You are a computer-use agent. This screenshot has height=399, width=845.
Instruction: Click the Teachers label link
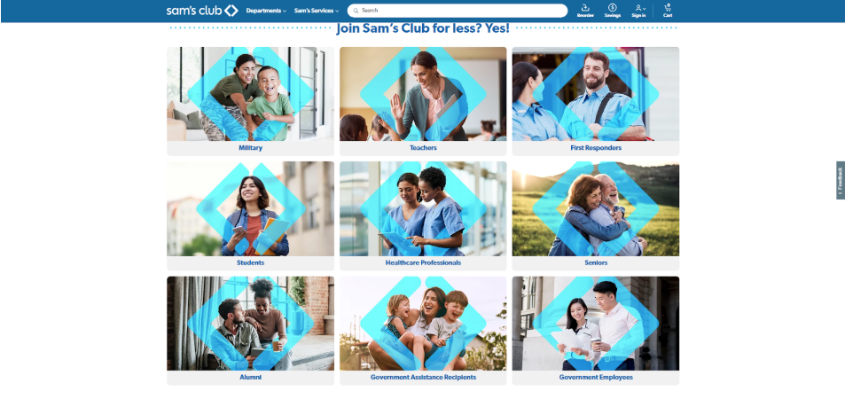click(423, 148)
